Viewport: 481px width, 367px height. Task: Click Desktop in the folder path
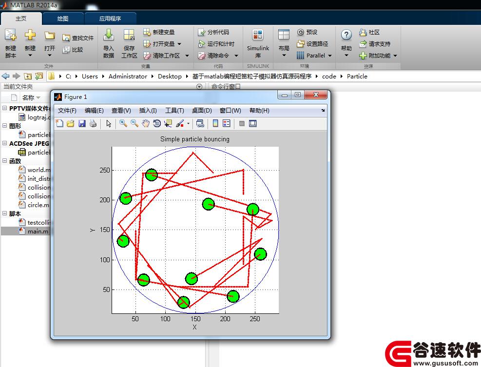[x=170, y=77]
